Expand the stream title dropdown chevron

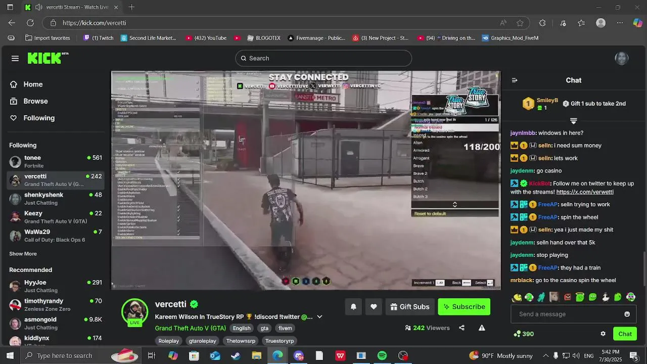coord(319,317)
